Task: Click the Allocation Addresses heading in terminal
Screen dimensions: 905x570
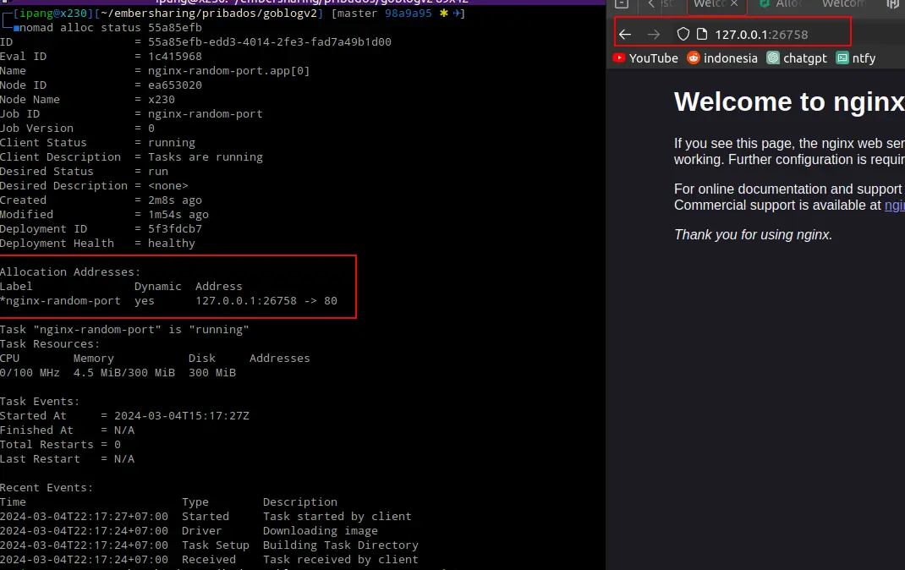Action: tap(70, 271)
